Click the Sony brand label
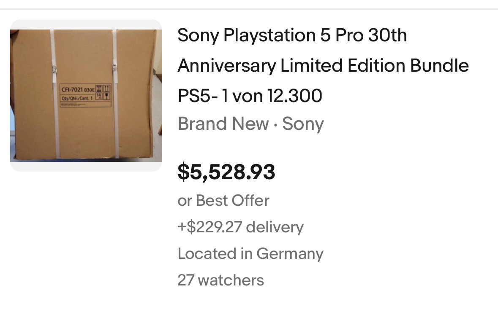Viewport: 498px width, 323px height. pos(303,124)
